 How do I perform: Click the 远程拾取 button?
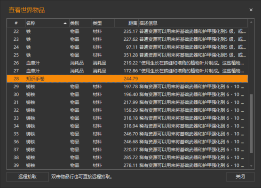pyautogui.click(x=27, y=177)
